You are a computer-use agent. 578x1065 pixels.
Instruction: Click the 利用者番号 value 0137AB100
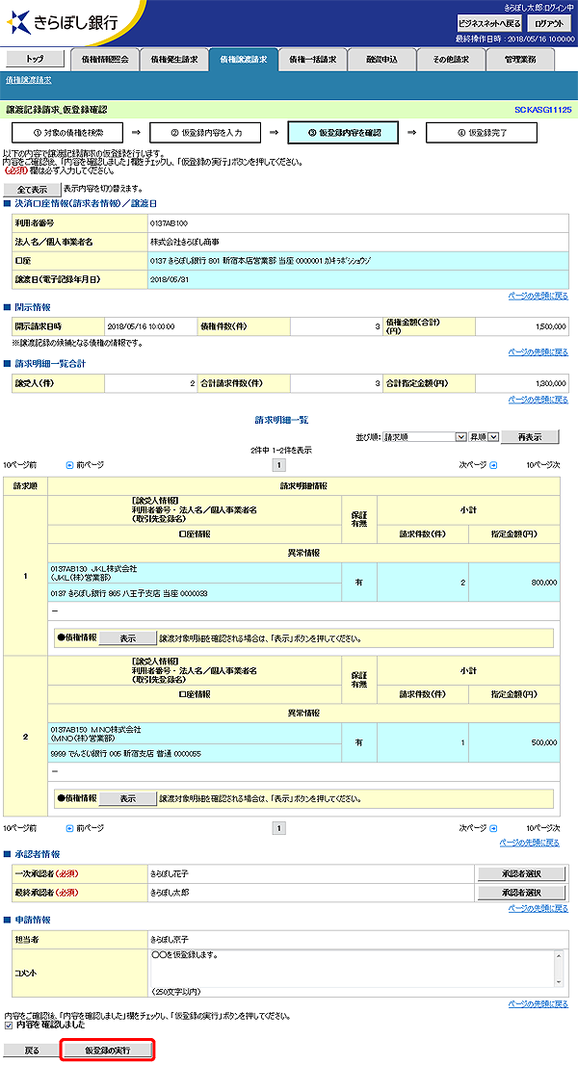170,223
